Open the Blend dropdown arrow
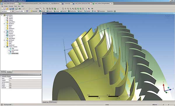Viewport: 175px width, 106px height. [x=83, y=11]
